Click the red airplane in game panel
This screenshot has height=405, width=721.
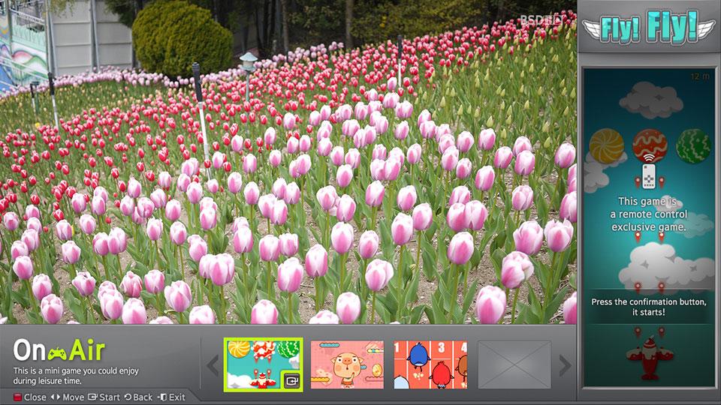(x=649, y=358)
